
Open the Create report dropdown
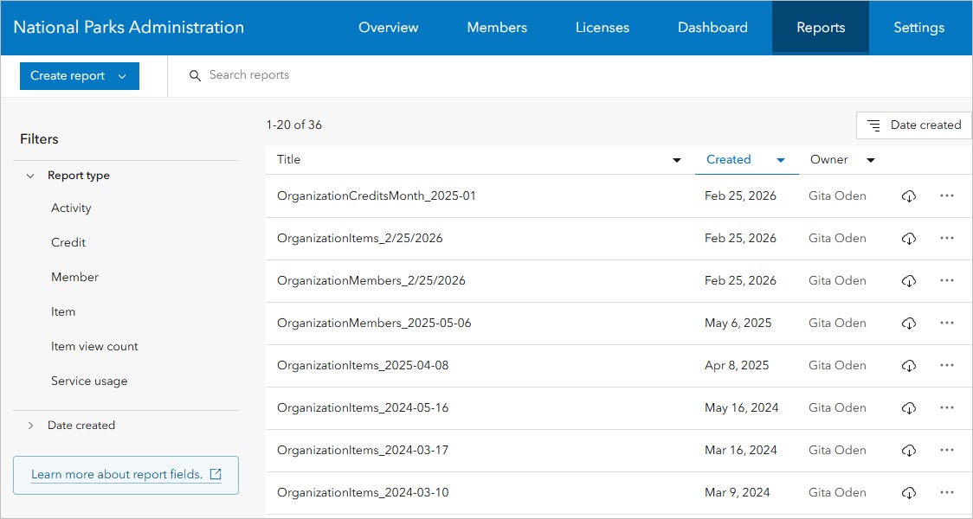tap(79, 76)
